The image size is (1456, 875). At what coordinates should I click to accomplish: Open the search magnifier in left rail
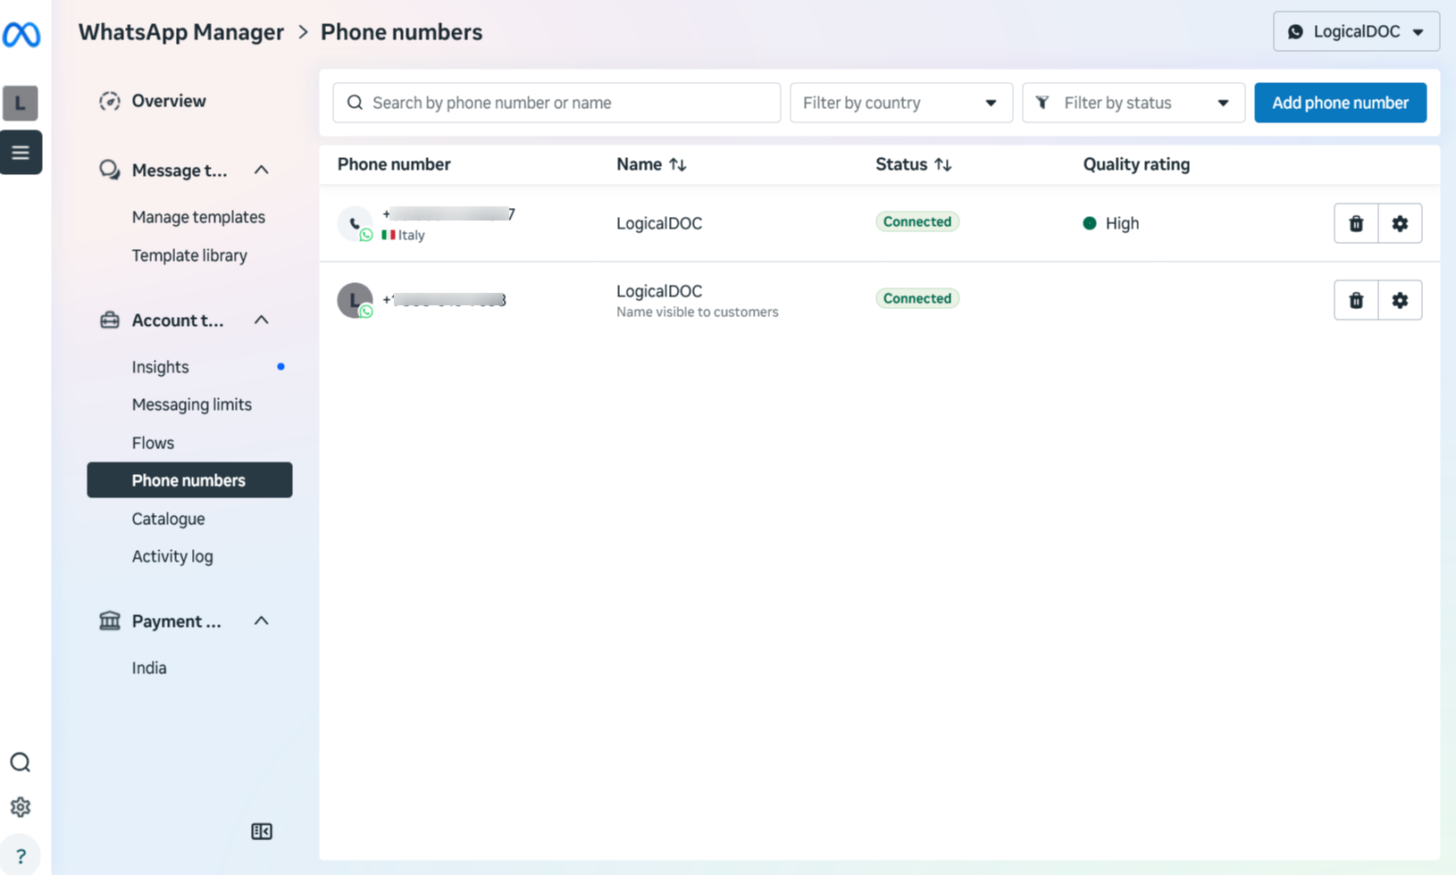(20, 762)
